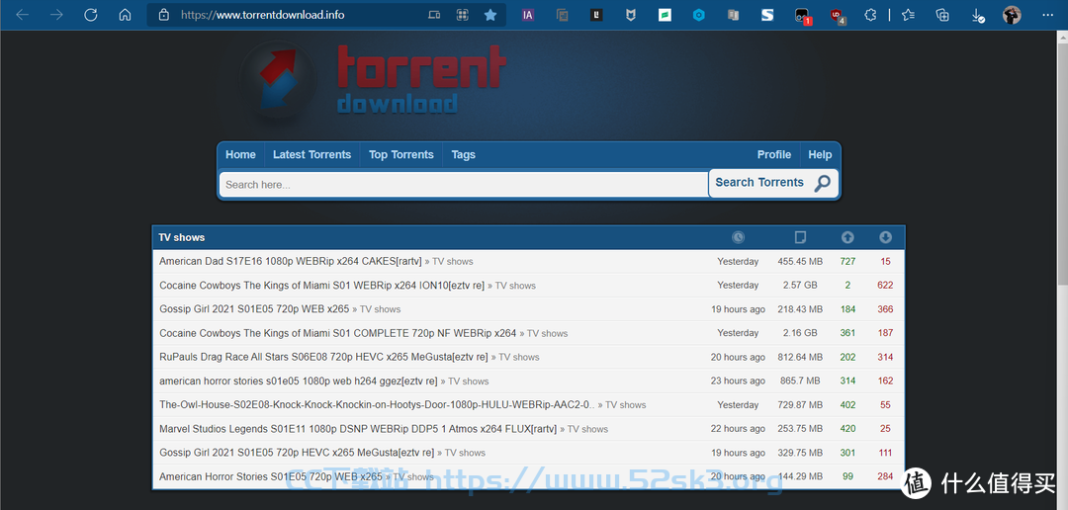Screen dimensions: 1068x510
Task: Click the browser profile avatar
Action: [x=1013, y=15]
